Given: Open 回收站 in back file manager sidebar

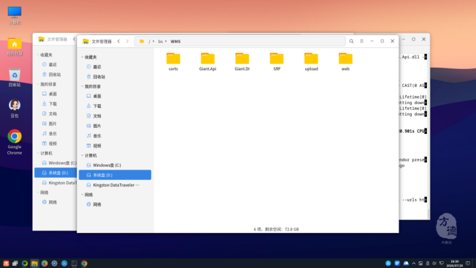Looking at the screenshot, I should pos(55,75).
